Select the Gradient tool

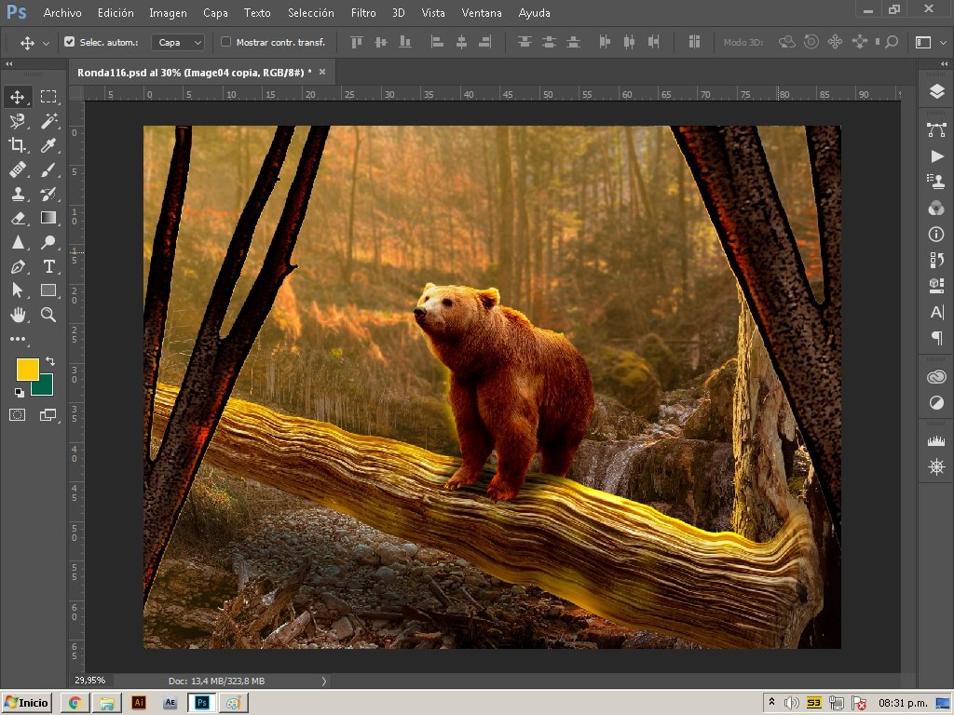(x=48, y=218)
